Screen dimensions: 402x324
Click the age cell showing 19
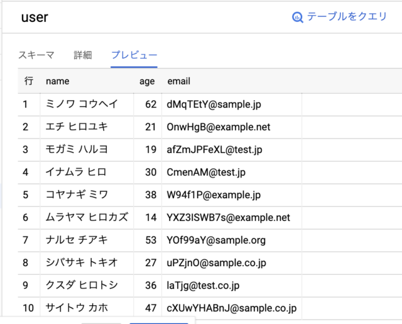click(151, 150)
